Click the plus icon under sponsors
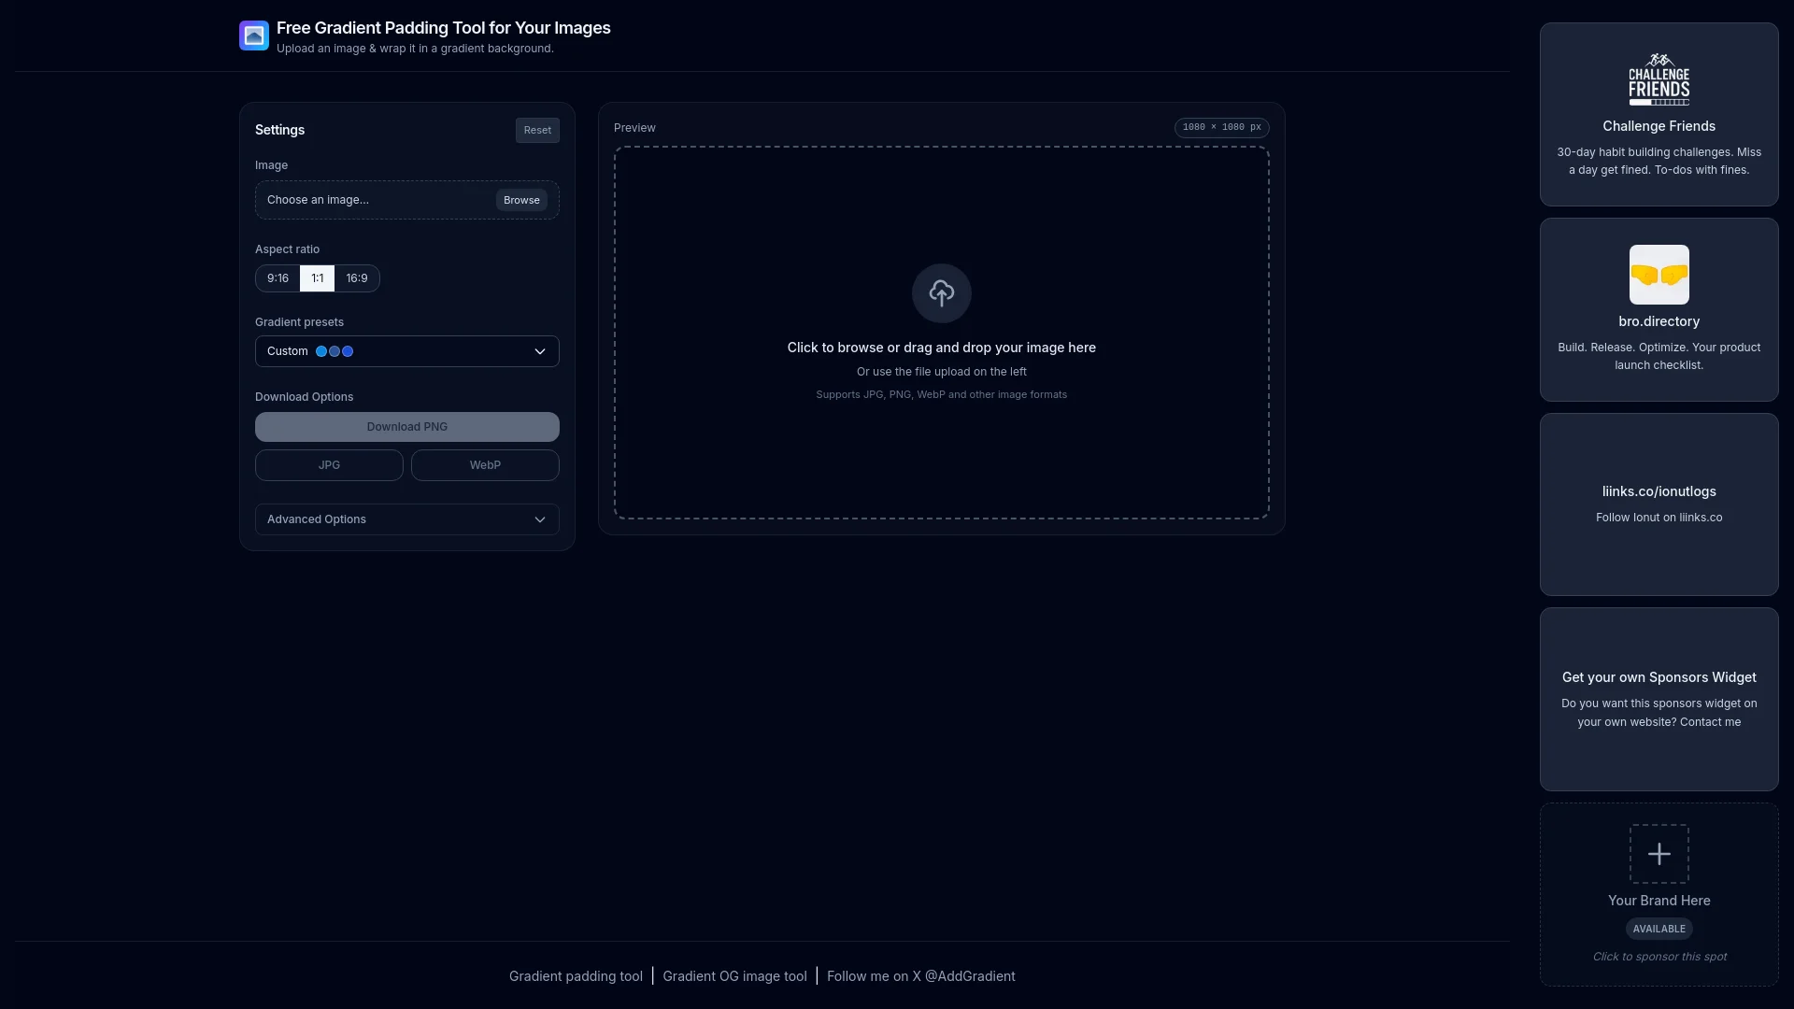 pos(1659,854)
